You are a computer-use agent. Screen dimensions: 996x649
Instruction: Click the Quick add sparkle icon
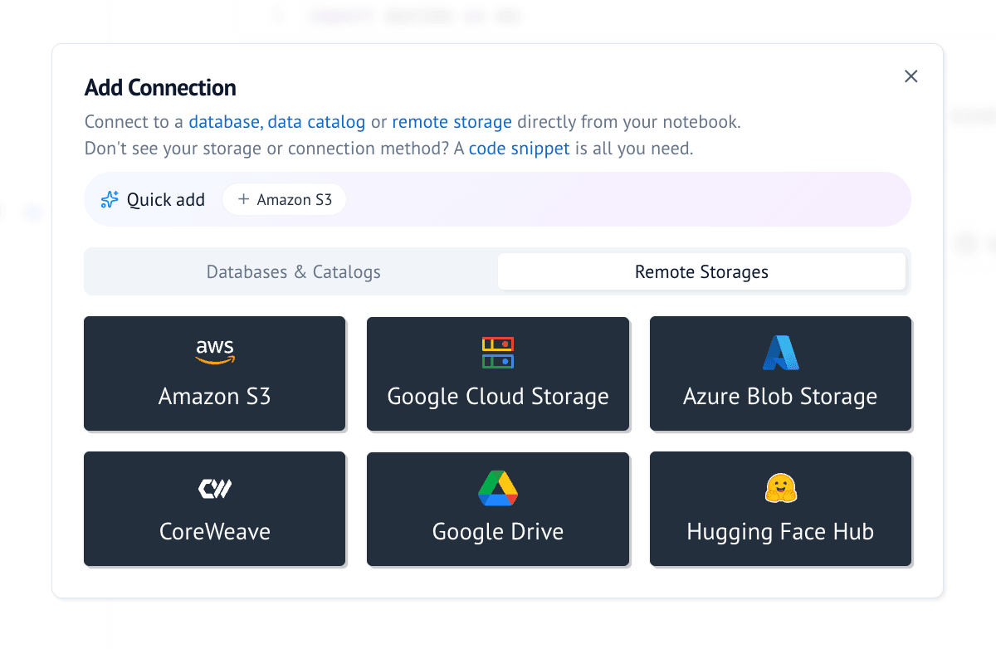pyautogui.click(x=110, y=200)
